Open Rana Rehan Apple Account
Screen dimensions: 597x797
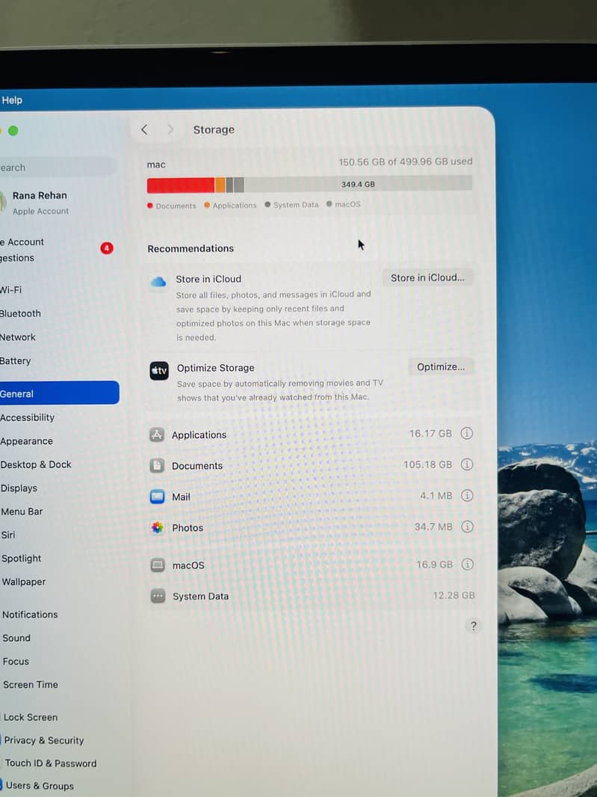(38, 203)
